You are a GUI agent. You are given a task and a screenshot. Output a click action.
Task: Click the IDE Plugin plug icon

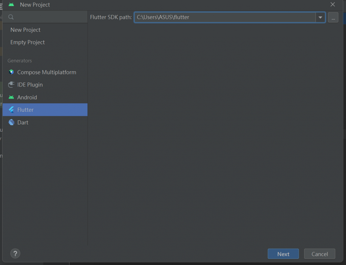tap(11, 85)
